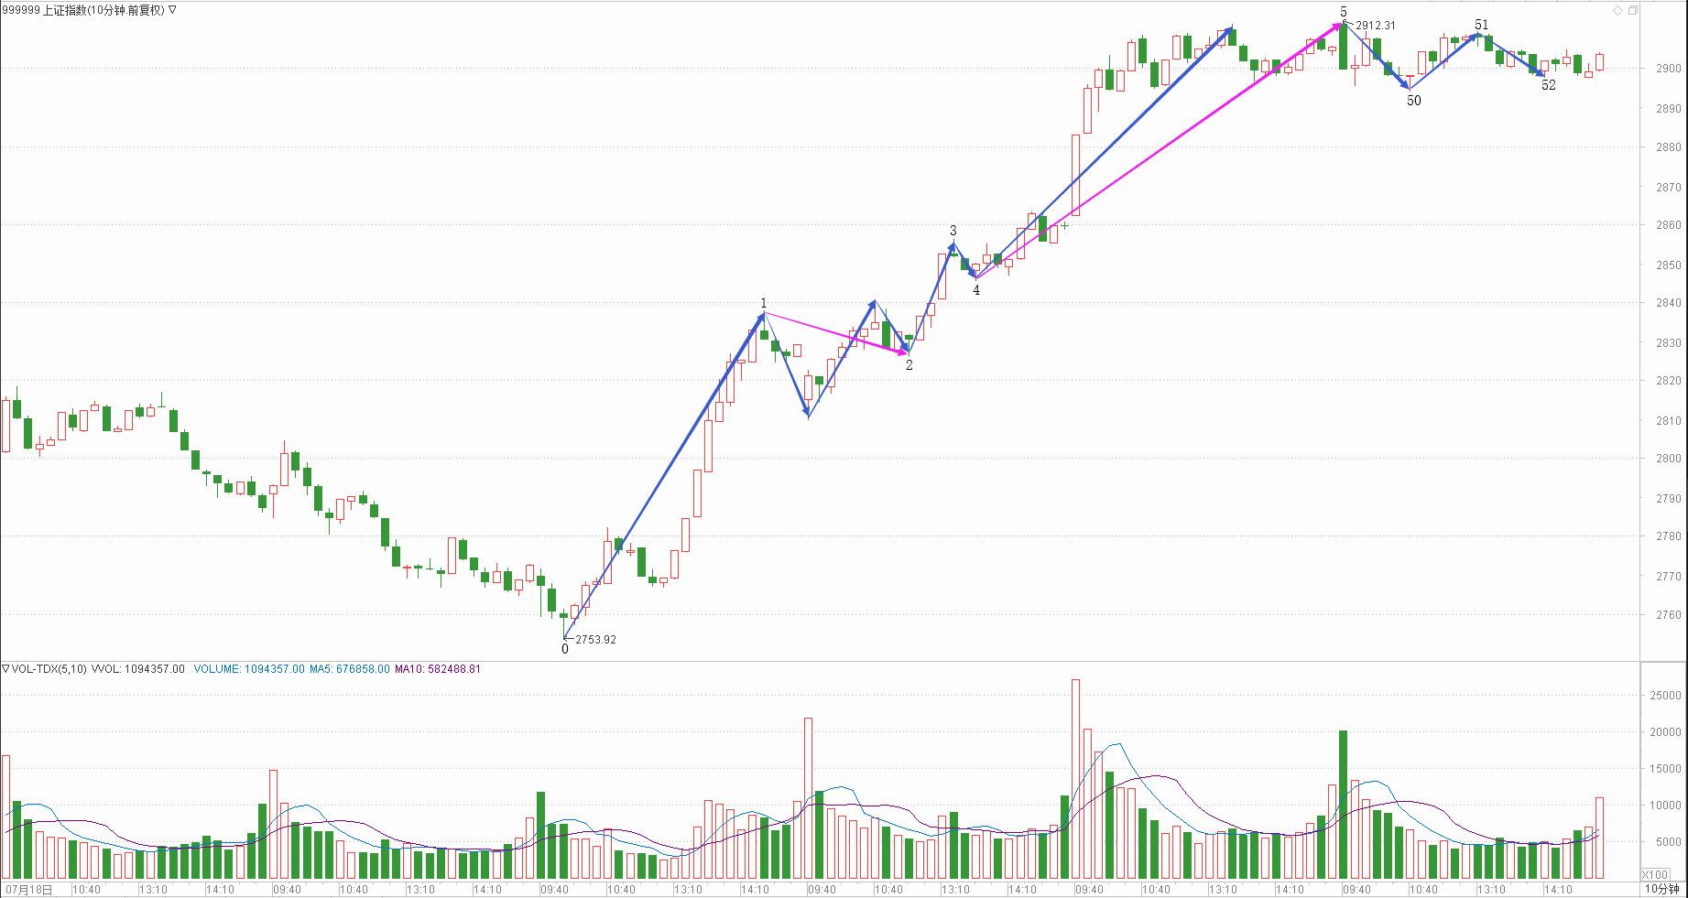Click the VOLUME: 1094357.00 indicator label

[248, 669]
